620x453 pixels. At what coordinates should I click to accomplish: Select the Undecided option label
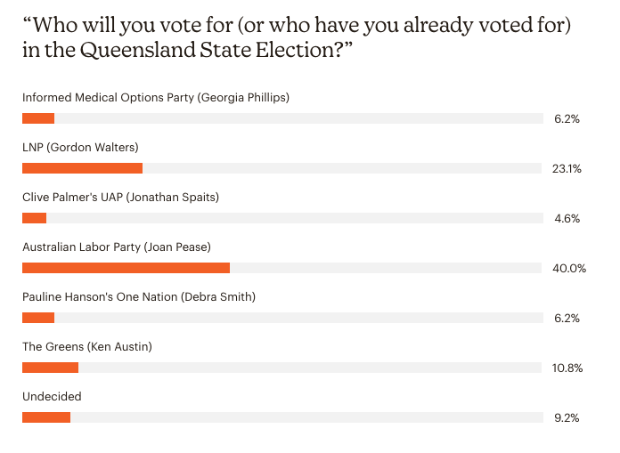tap(52, 397)
